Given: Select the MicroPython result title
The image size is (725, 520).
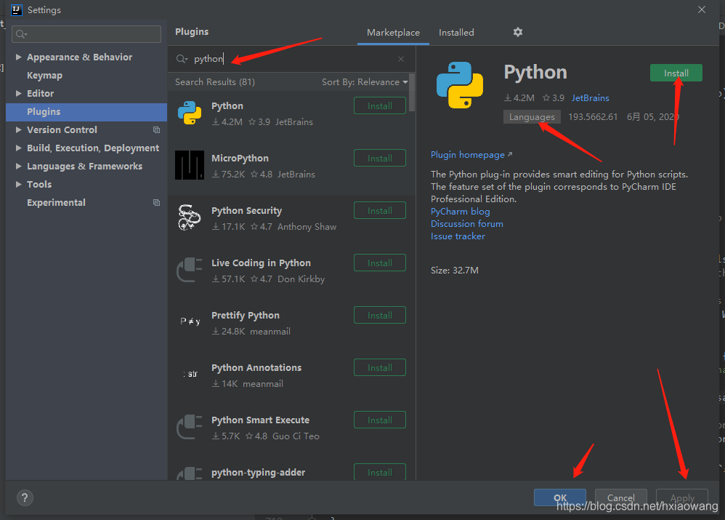Looking at the screenshot, I should [240, 159].
